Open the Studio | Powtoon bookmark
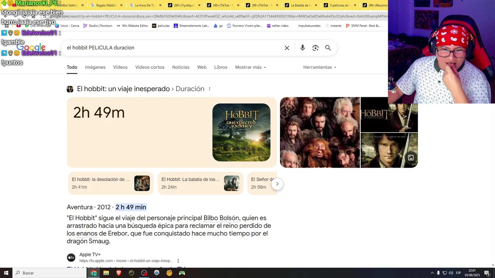This screenshot has width=495, height=278. click(97, 26)
